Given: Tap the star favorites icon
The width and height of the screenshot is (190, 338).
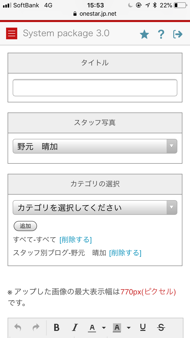Looking at the screenshot, I should [144, 34].
